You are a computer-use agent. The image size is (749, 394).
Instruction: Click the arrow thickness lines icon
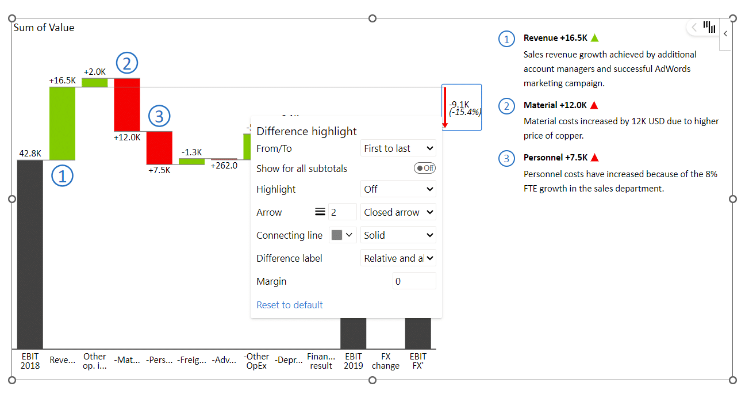(320, 212)
